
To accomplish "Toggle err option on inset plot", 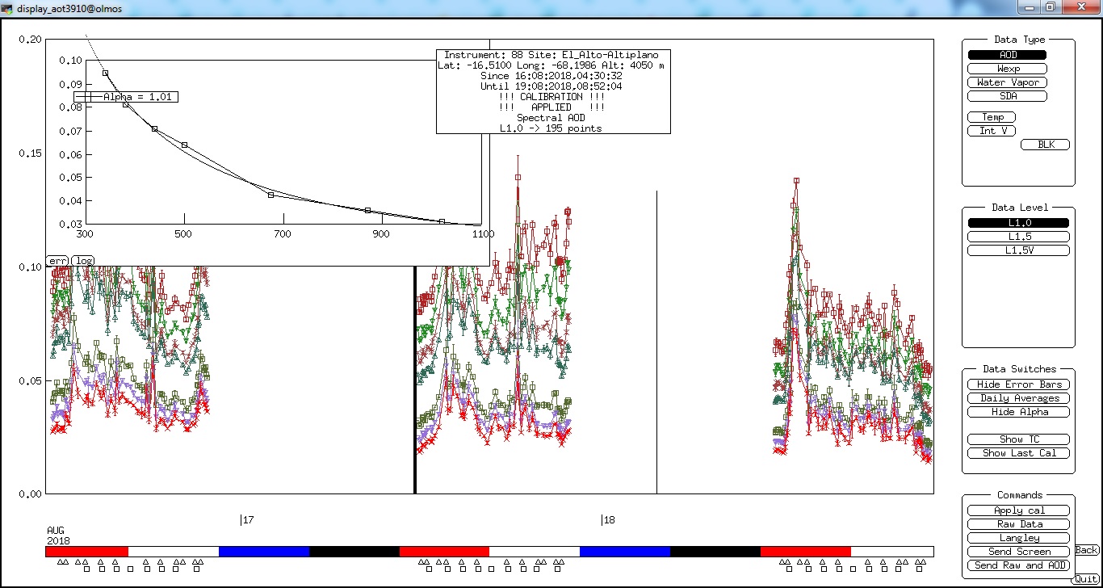I will [x=58, y=261].
